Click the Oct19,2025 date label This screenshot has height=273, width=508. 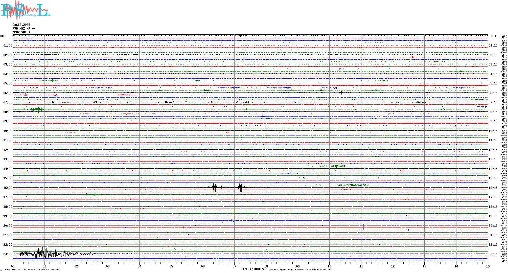click(x=21, y=25)
